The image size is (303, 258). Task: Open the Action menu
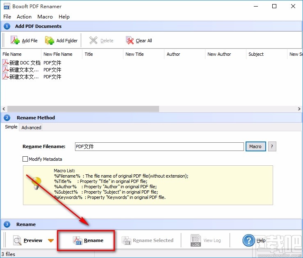pyautogui.click(x=24, y=17)
